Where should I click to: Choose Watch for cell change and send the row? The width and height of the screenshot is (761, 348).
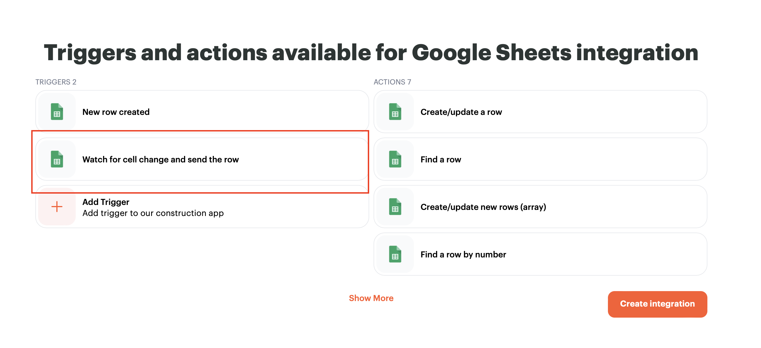tap(202, 159)
